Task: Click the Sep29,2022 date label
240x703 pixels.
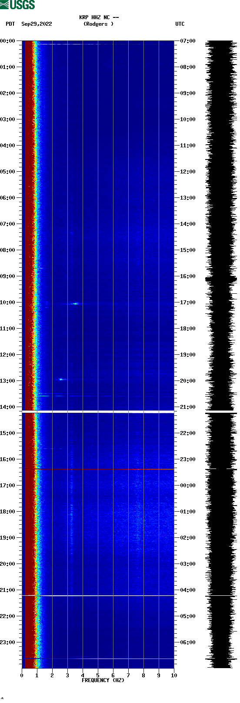Action: pyautogui.click(x=37, y=24)
